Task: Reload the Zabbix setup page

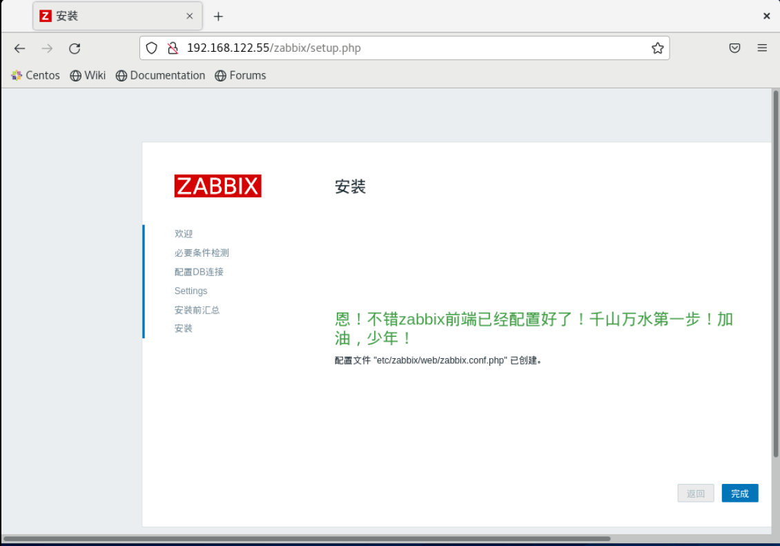Action: click(75, 48)
